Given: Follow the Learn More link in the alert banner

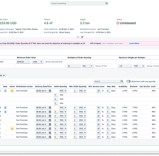Looking at the screenshot, I should pyautogui.click(x=134, y=43).
